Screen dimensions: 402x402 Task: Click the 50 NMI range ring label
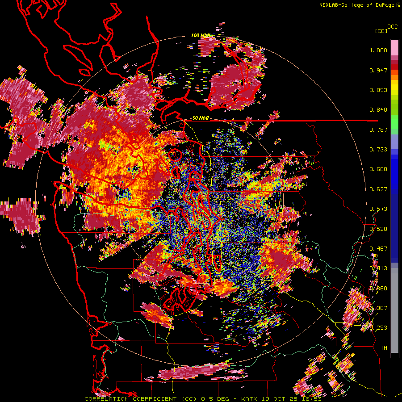(201, 118)
